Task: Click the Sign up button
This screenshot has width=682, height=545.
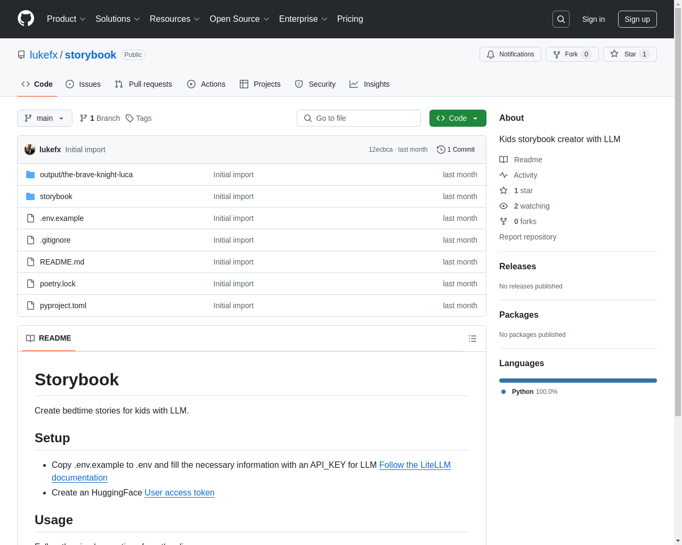Action: pyautogui.click(x=637, y=19)
